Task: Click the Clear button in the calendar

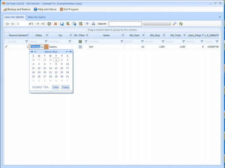Action: (56, 87)
